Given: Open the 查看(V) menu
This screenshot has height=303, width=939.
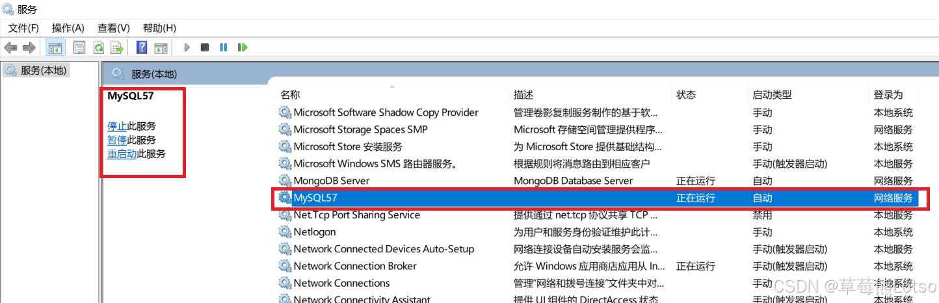Looking at the screenshot, I should click(x=114, y=28).
